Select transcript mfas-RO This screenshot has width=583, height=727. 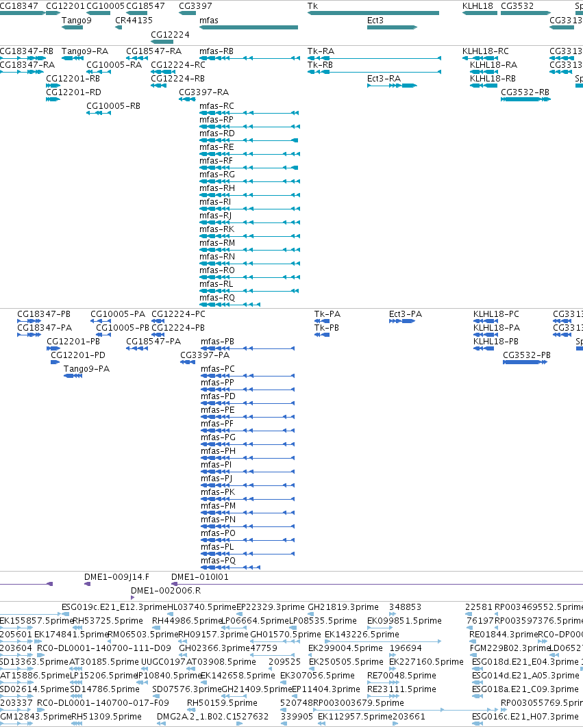click(216, 270)
